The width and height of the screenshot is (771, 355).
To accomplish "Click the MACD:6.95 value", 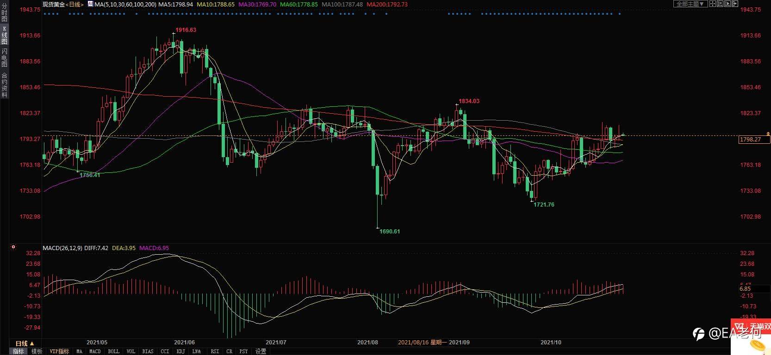I will pyautogui.click(x=154, y=248).
